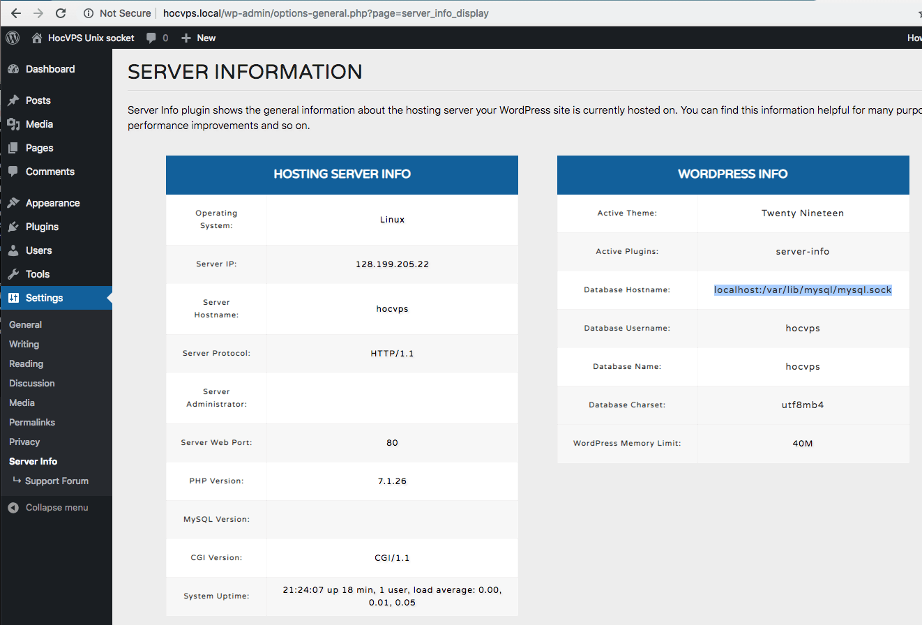Open the comments bubble icon in admin bar
The image size is (922, 625).
click(151, 38)
